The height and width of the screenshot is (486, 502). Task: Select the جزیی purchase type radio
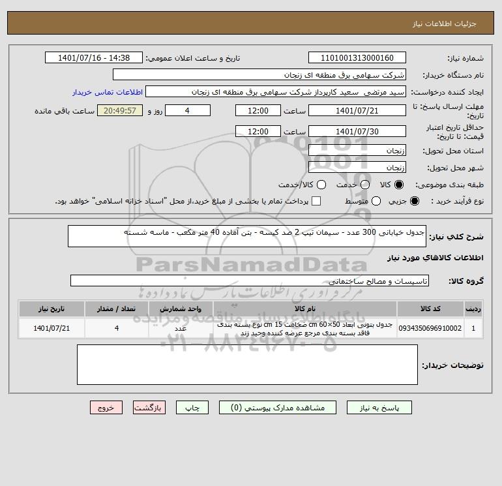click(414, 201)
